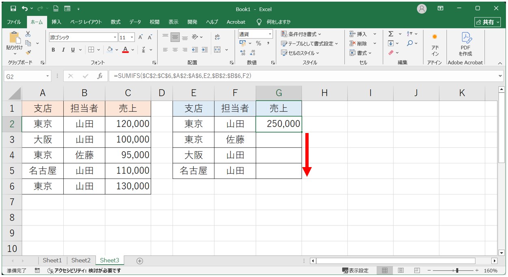Image resolution: width=508 pixels, height=277 pixels.
Task: Increase decimal places
Action: 243,53
